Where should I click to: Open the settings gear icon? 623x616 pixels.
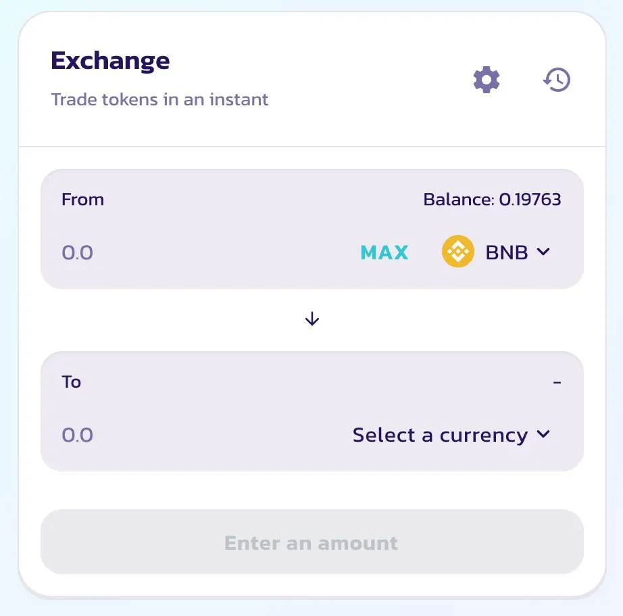click(487, 80)
